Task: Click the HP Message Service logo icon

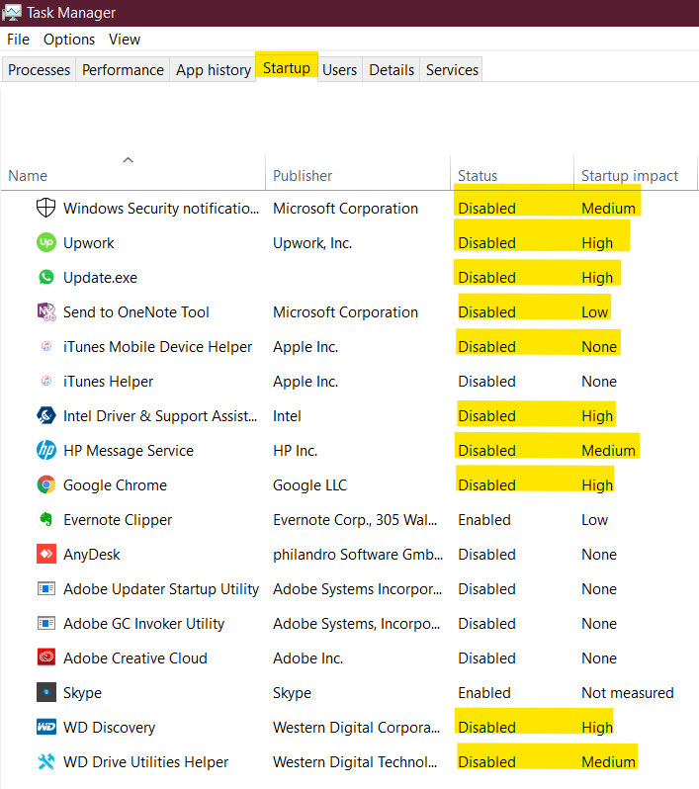Action: pyautogui.click(x=46, y=450)
